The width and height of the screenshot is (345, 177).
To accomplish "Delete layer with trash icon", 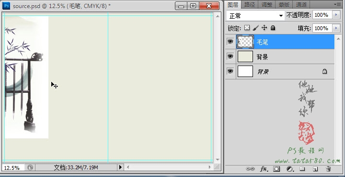I will point(328,169).
